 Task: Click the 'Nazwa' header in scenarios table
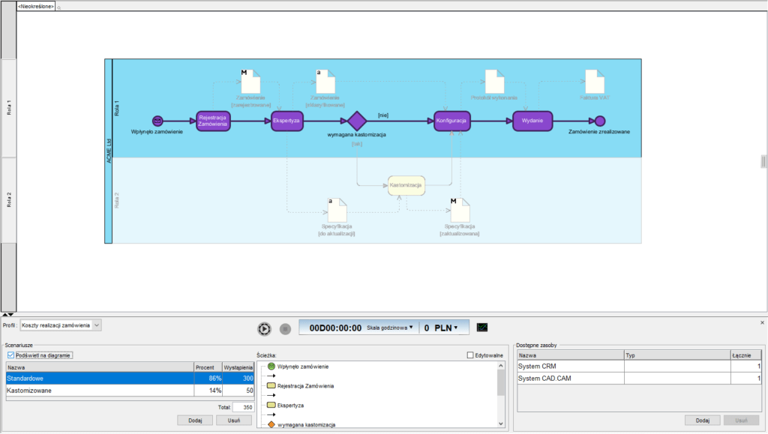tap(100, 367)
